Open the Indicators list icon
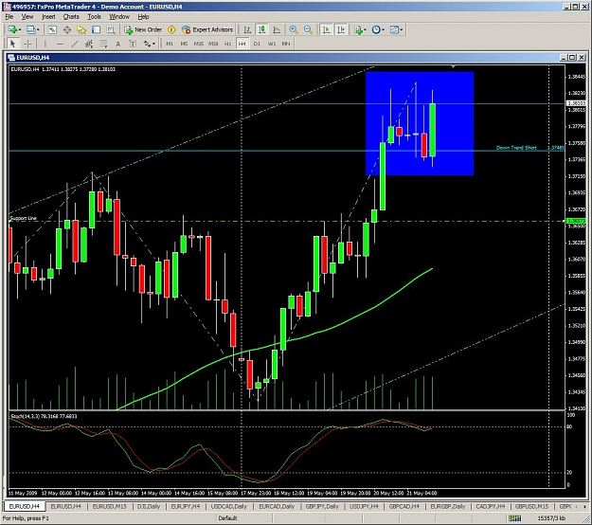The height and width of the screenshot is (525, 592). pos(358,29)
